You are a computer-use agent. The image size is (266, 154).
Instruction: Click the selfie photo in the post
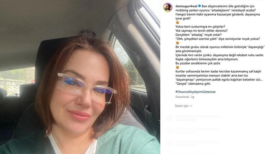pyautogui.click(x=80, y=77)
